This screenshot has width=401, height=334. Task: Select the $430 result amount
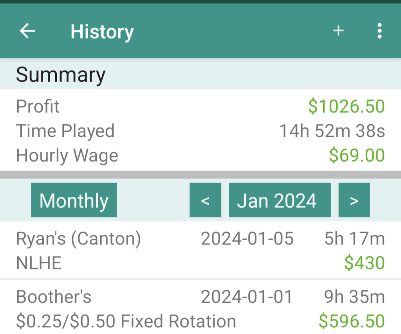click(x=365, y=262)
